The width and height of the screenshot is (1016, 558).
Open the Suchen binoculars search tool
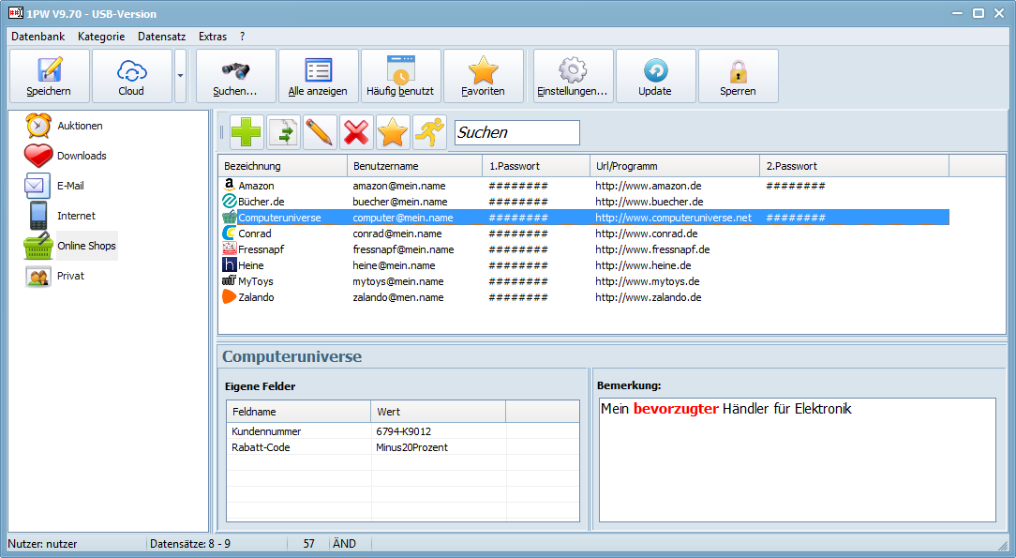pyautogui.click(x=236, y=77)
